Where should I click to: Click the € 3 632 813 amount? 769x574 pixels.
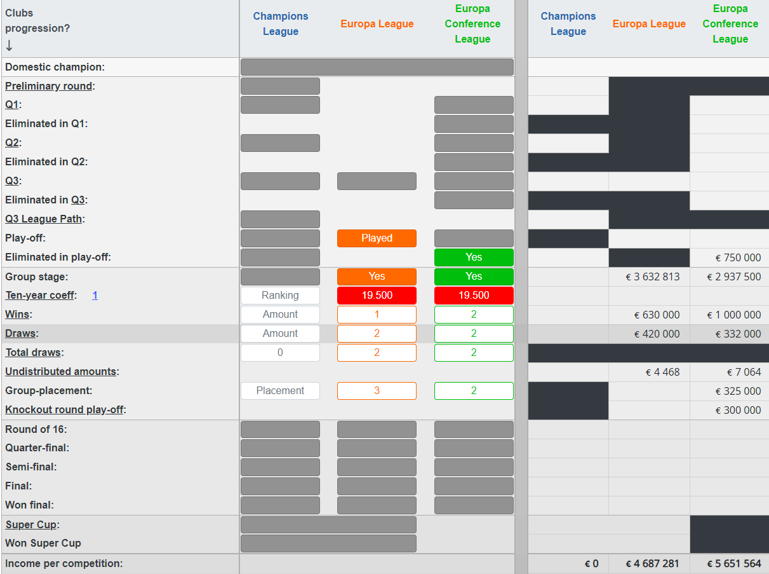(x=653, y=277)
